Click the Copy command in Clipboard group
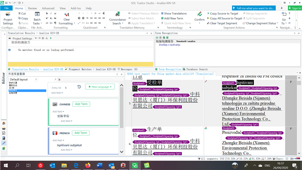302x170 pixels. click(23, 18)
